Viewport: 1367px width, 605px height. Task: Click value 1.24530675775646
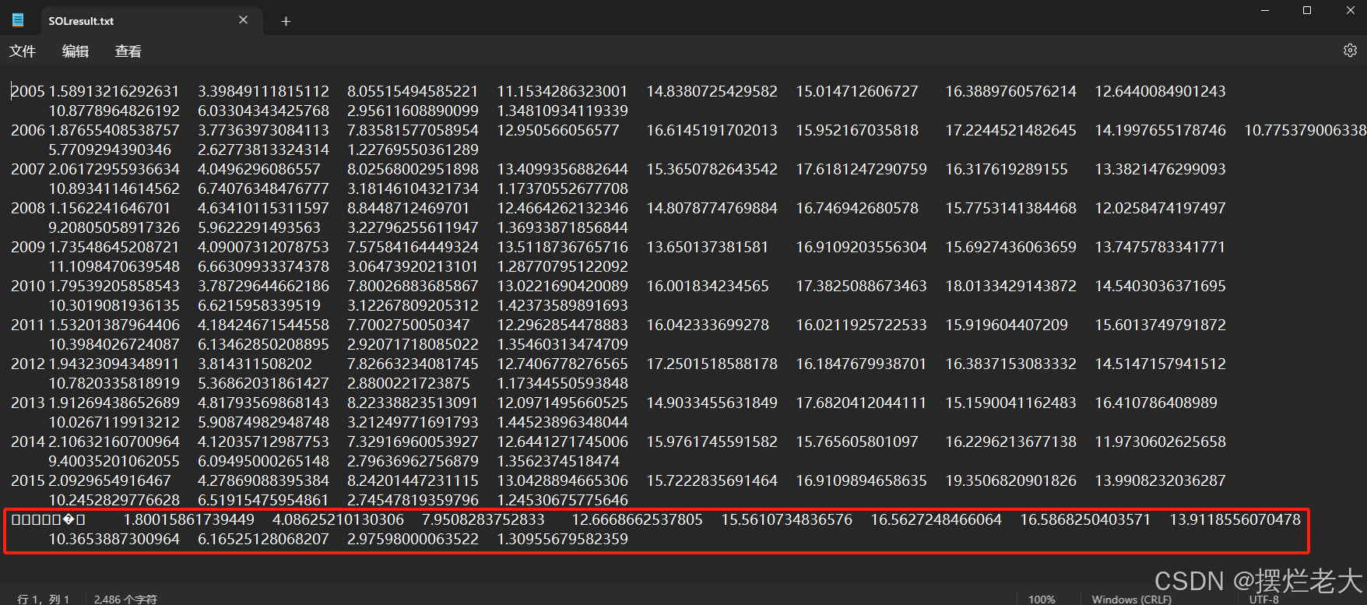(x=562, y=500)
